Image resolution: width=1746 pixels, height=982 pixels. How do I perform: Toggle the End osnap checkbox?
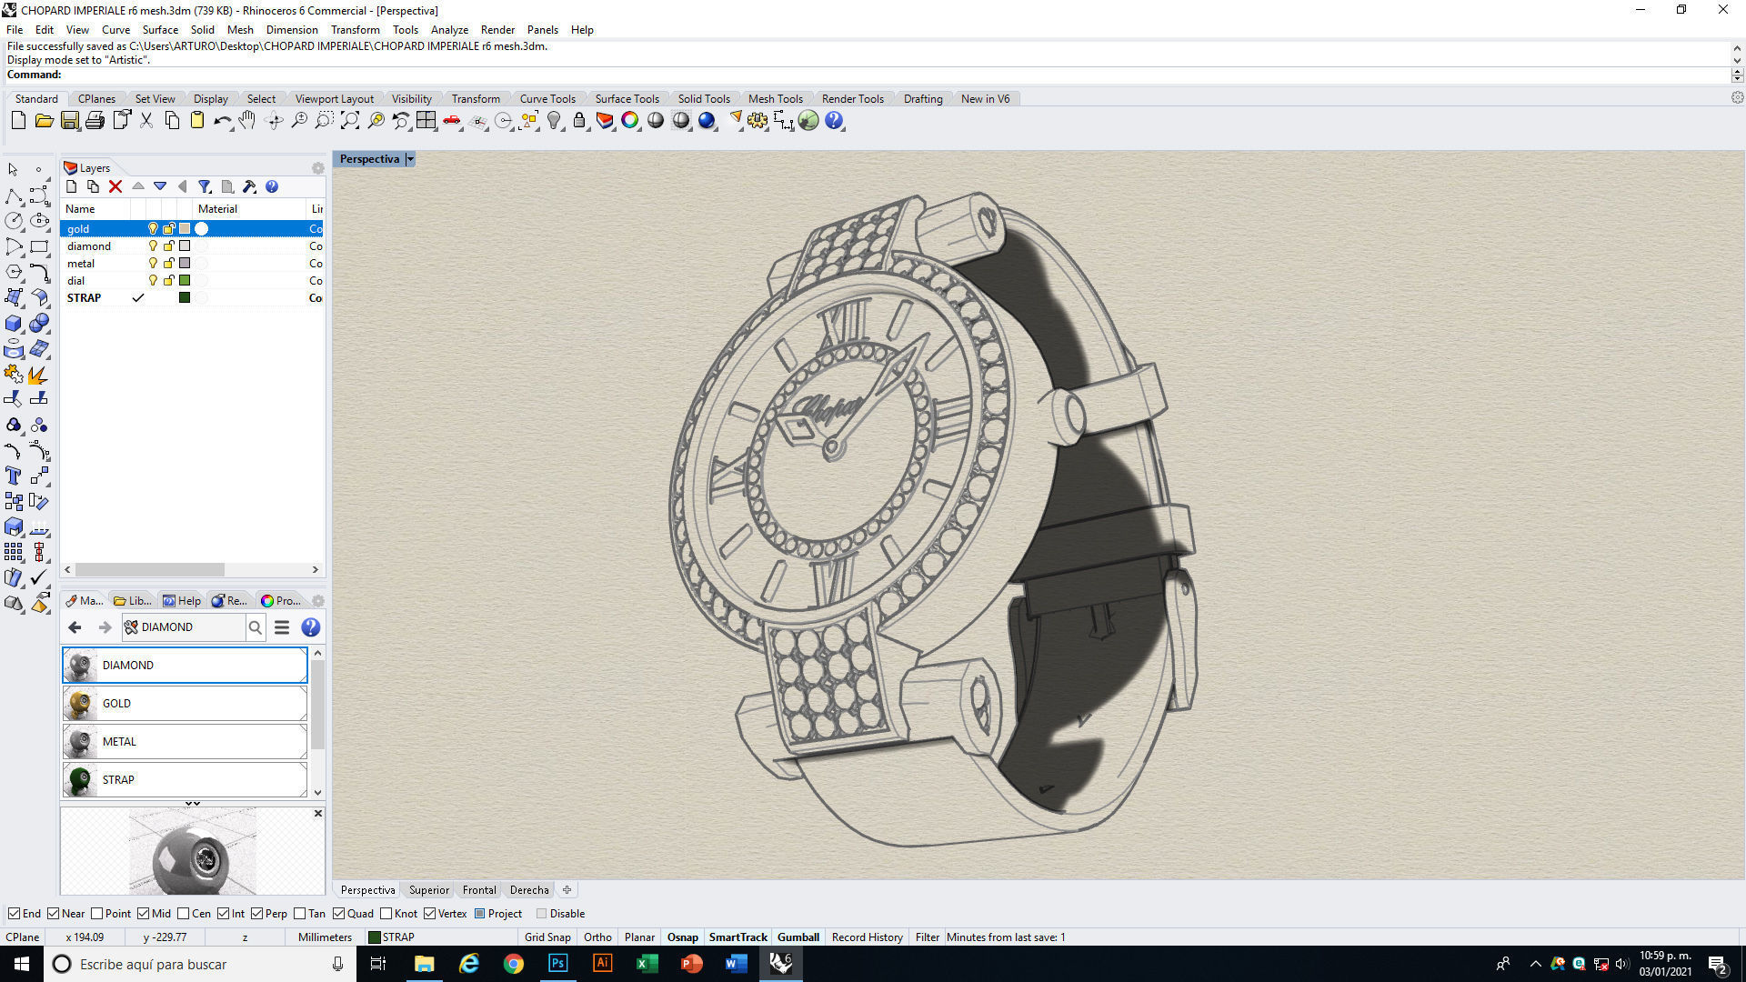(14, 914)
